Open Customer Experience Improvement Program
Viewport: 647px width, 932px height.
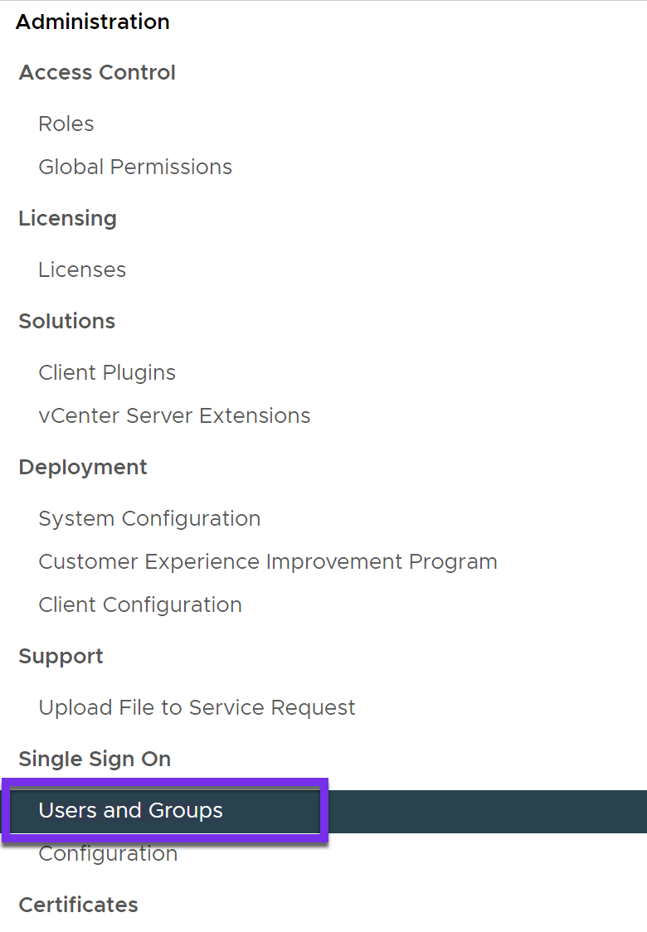268,562
